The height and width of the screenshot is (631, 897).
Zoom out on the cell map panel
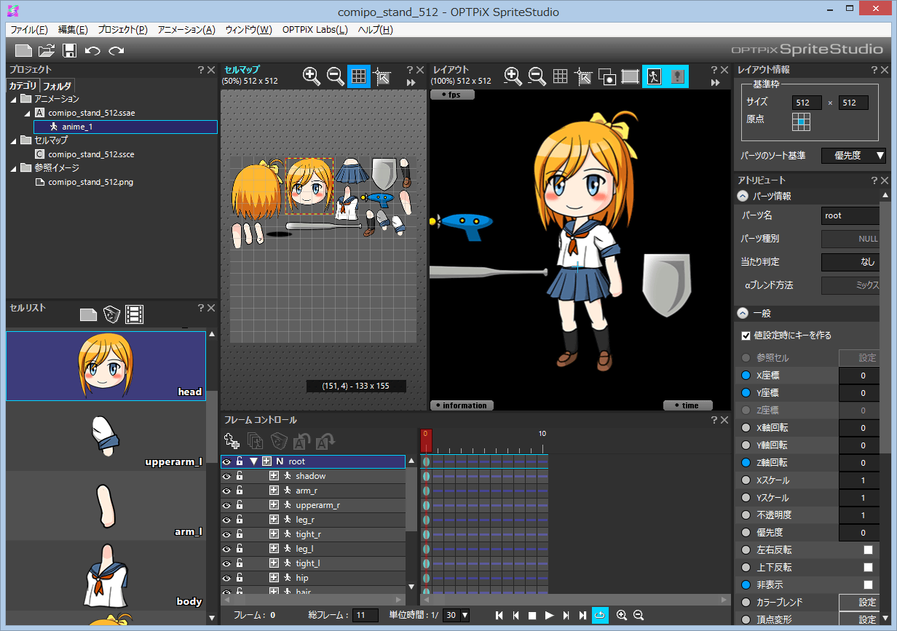click(335, 76)
